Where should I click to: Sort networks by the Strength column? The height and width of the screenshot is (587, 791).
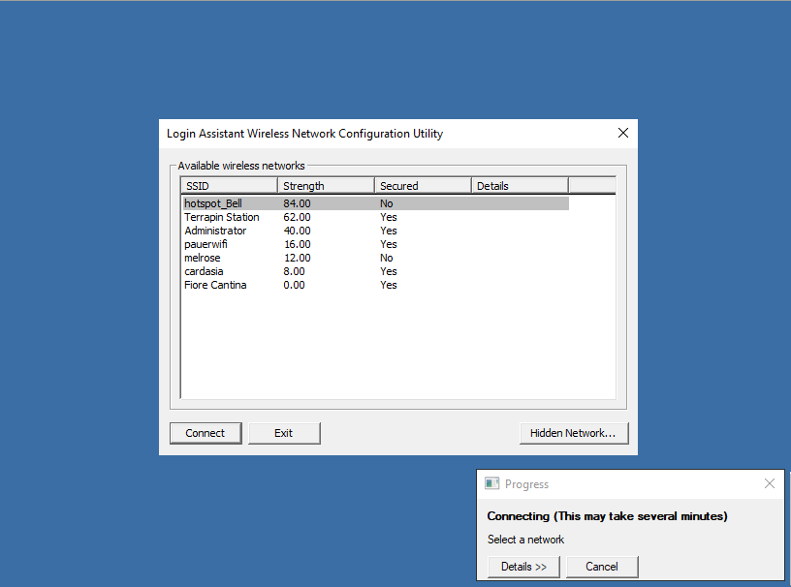[325, 185]
